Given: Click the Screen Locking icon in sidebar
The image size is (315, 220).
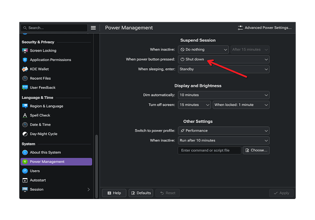Looking at the screenshot, I should pos(25,51).
